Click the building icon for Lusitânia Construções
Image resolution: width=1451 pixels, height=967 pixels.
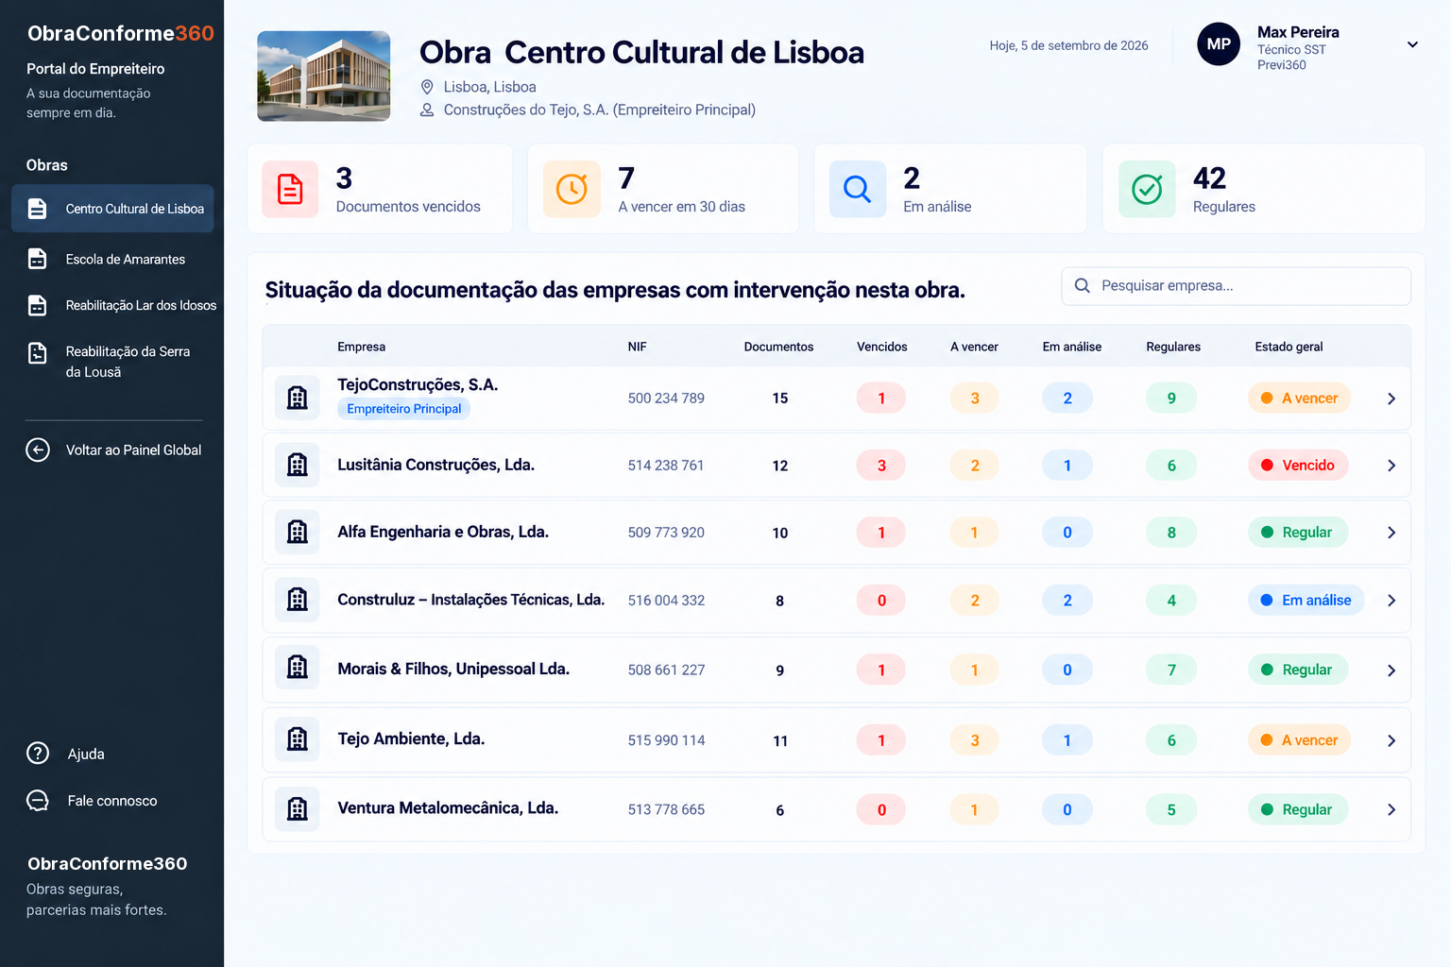point(298,465)
